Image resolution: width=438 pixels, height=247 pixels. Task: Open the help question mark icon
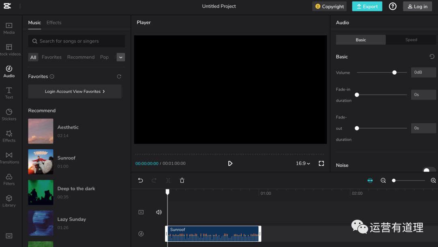pyautogui.click(x=393, y=6)
